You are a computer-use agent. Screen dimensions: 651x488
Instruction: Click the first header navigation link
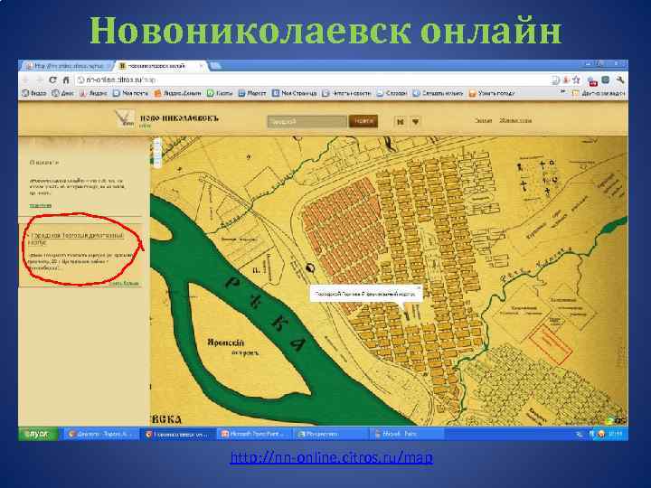pyautogui.click(x=483, y=121)
